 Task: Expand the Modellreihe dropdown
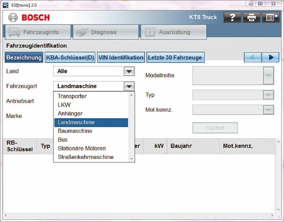268,75
